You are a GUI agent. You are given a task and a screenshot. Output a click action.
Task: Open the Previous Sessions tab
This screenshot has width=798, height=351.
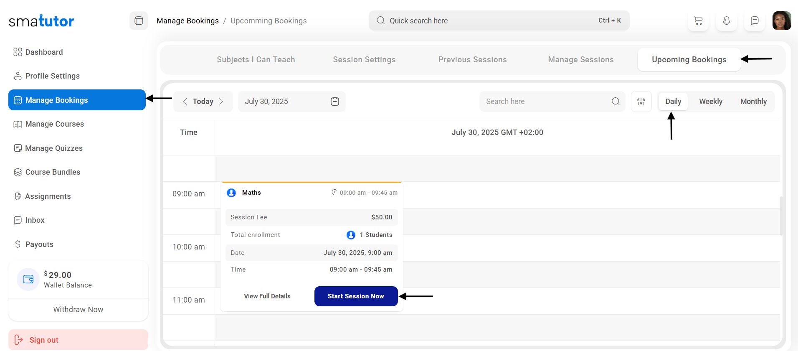tap(472, 60)
